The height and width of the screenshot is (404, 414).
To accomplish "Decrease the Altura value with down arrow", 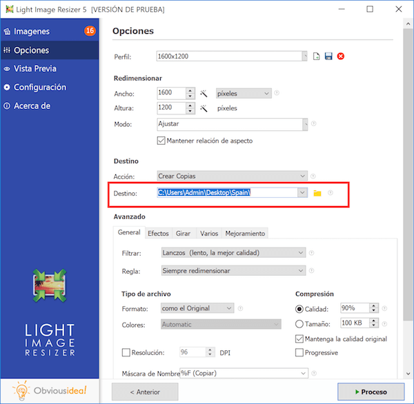I will (190, 111).
